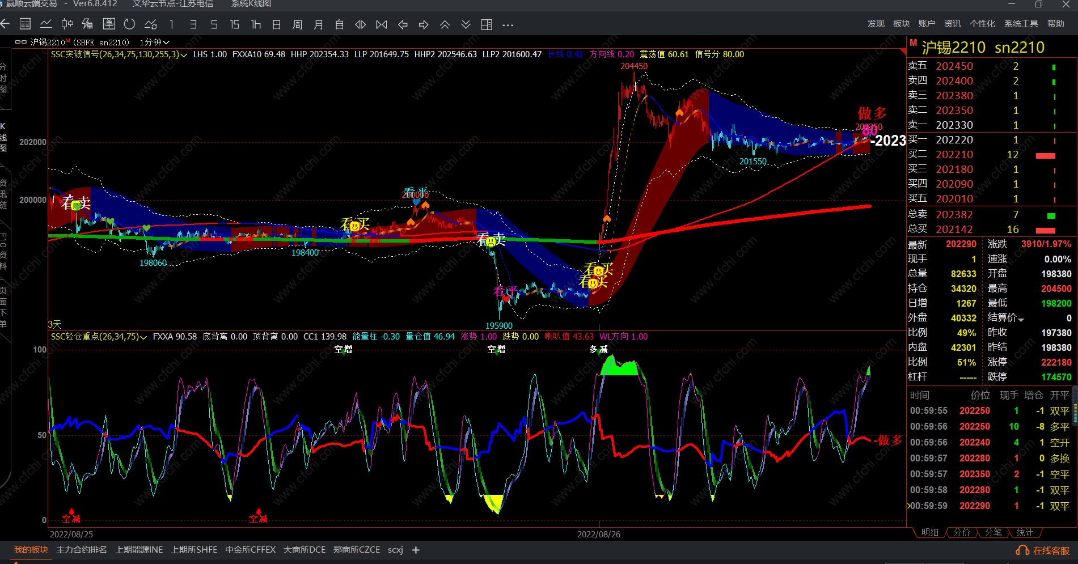Click 买二 price 202210
1078x564 pixels.
pos(954,154)
